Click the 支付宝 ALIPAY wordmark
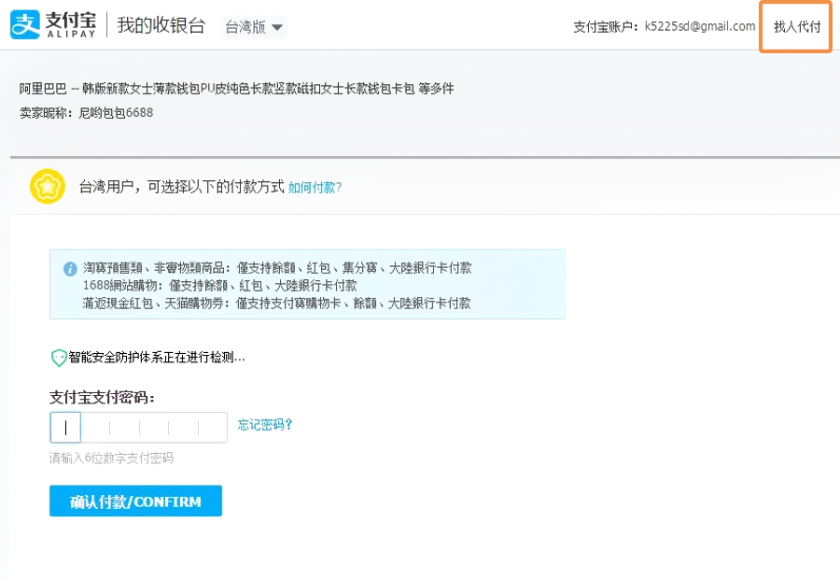This screenshot has height=579, width=840. point(71,25)
